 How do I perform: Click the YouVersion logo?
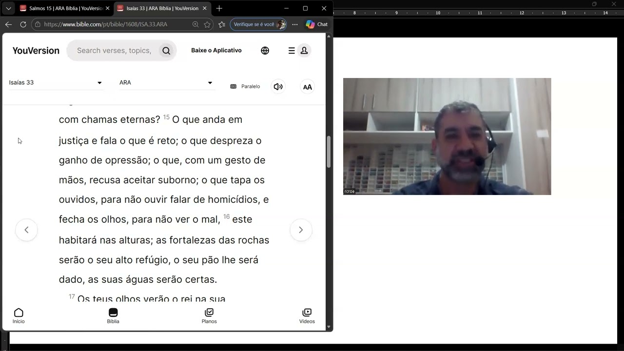(x=36, y=51)
